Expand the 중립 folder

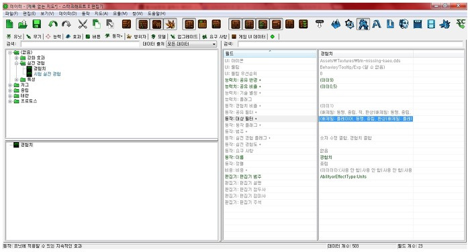tap(10, 90)
